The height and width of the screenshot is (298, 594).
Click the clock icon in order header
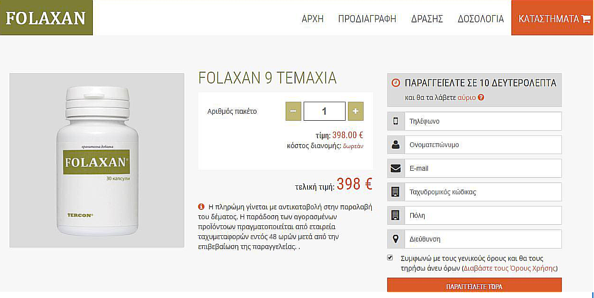[396, 83]
